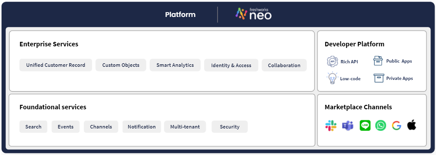Click the Security service pill

pos(230,127)
